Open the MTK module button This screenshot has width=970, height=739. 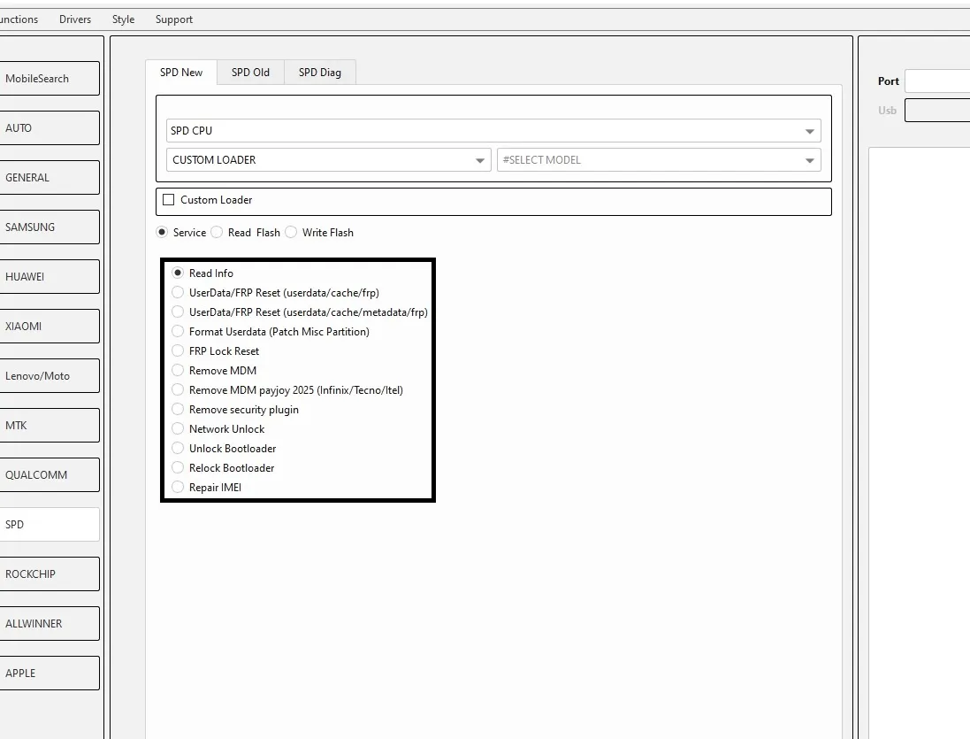(49, 426)
